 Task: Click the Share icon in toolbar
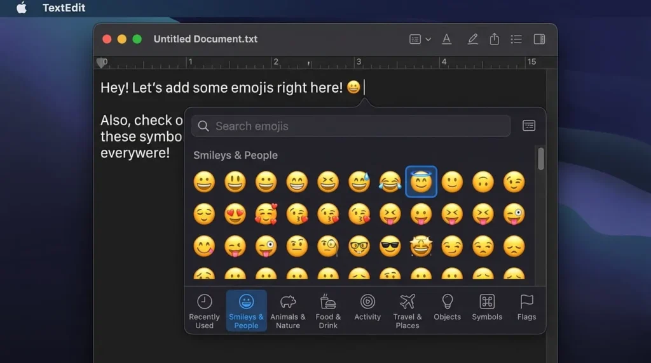tap(494, 39)
